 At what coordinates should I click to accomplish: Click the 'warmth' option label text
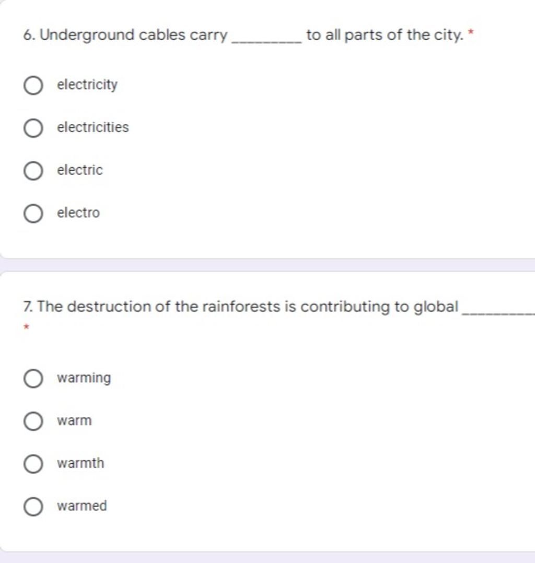coord(80,463)
